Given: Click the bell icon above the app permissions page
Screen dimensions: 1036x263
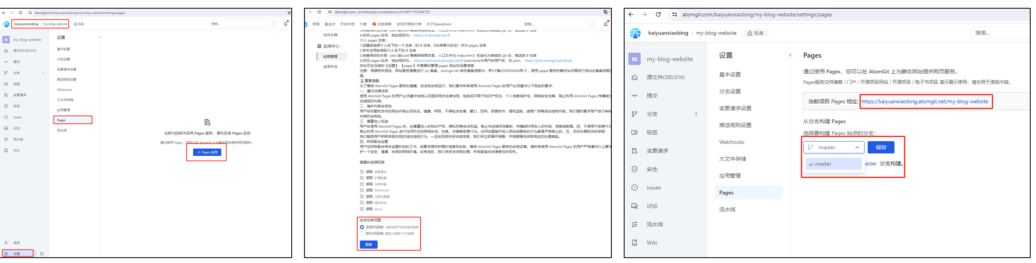Looking at the screenshot, I should 605,24.
